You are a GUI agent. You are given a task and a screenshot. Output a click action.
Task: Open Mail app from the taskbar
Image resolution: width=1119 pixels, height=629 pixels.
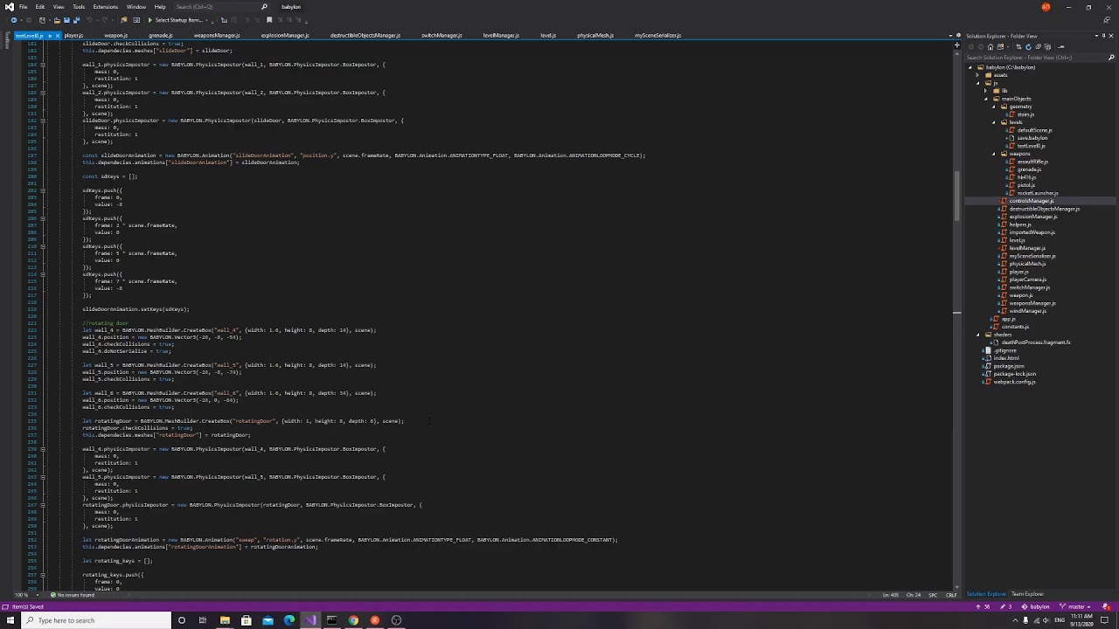[268, 620]
